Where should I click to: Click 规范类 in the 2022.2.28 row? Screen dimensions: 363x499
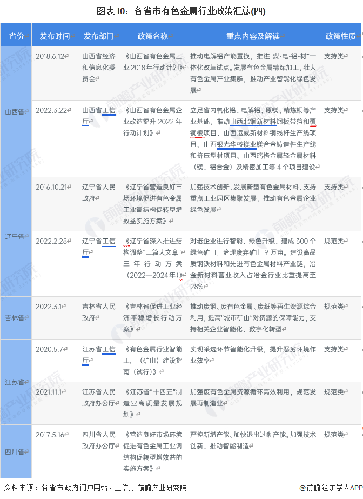334,241
